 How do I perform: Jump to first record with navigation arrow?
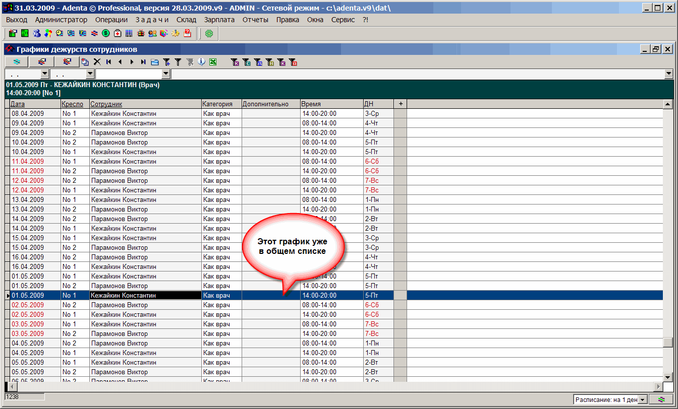pos(108,62)
